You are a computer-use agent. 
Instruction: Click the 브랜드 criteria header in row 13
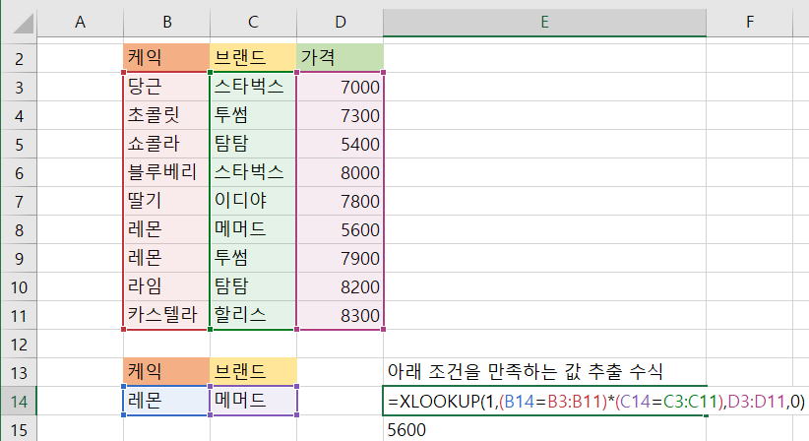tap(253, 372)
